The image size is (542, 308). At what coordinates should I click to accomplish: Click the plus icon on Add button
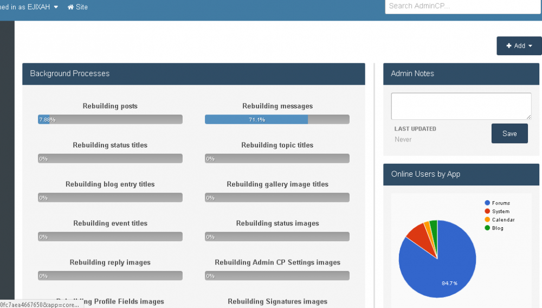509,46
